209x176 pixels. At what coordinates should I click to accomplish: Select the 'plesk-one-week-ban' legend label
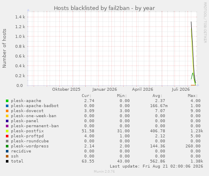click(x=34, y=116)
